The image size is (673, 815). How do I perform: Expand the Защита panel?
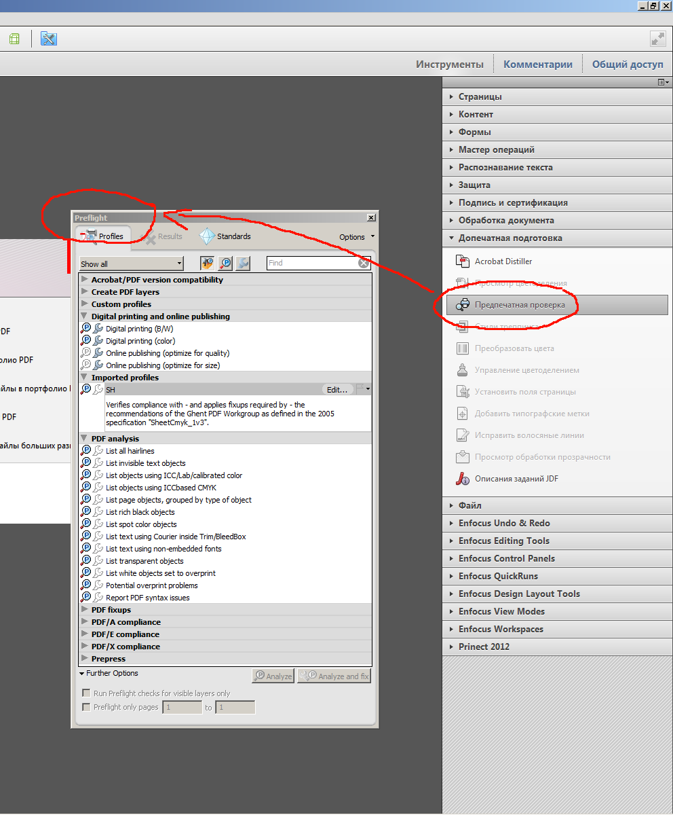557,185
